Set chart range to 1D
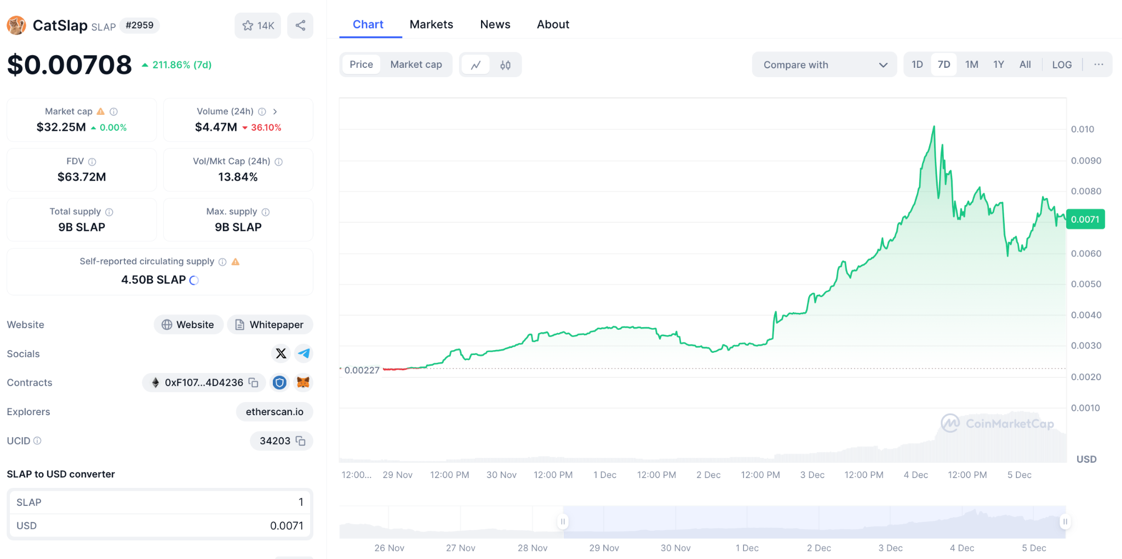Screen dimensions: 1122x559 (x=917, y=65)
